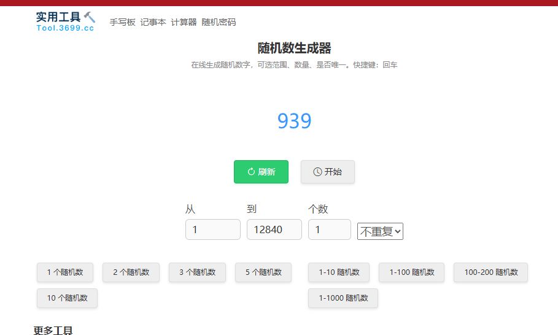
Task: Focus the 个数 count field
Action: point(330,229)
